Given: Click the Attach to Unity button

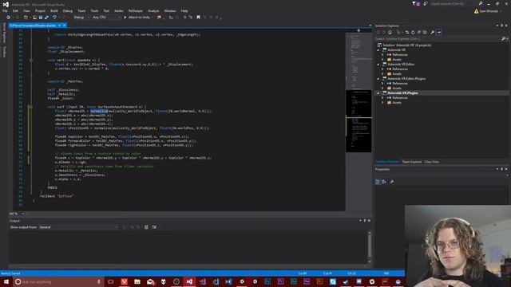Looking at the screenshot, I should tap(138, 18).
